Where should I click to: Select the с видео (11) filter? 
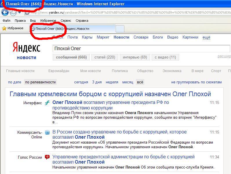165,57
